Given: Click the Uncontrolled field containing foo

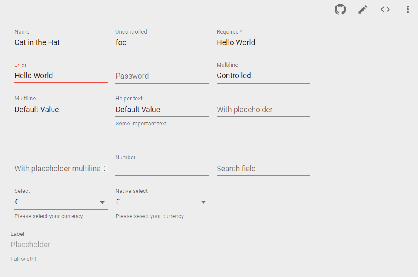Looking at the screenshot, I should pos(162,42).
